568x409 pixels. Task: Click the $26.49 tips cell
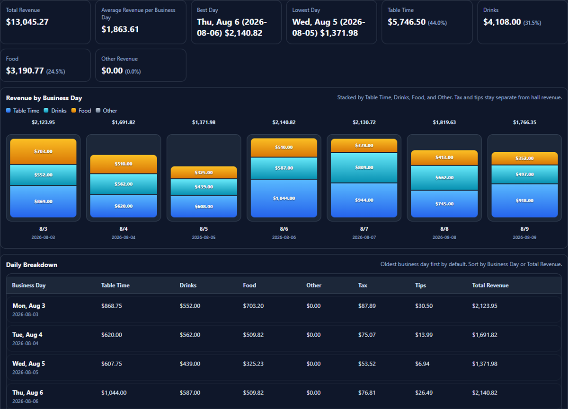tap(424, 392)
